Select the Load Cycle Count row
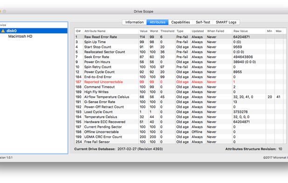This screenshot has width=288, height=183. pyautogui.click(x=180, y=112)
